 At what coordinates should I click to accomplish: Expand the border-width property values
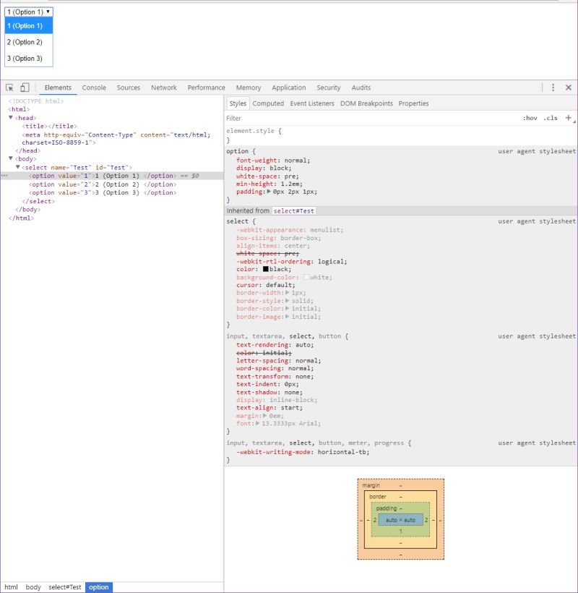[289, 293]
